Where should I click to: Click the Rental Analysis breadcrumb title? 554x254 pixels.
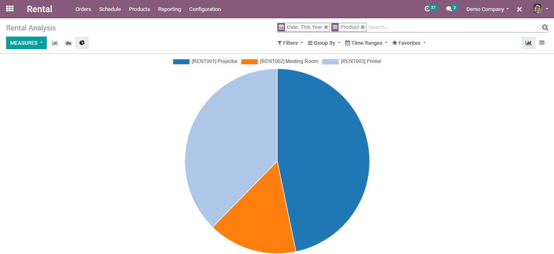[31, 28]
